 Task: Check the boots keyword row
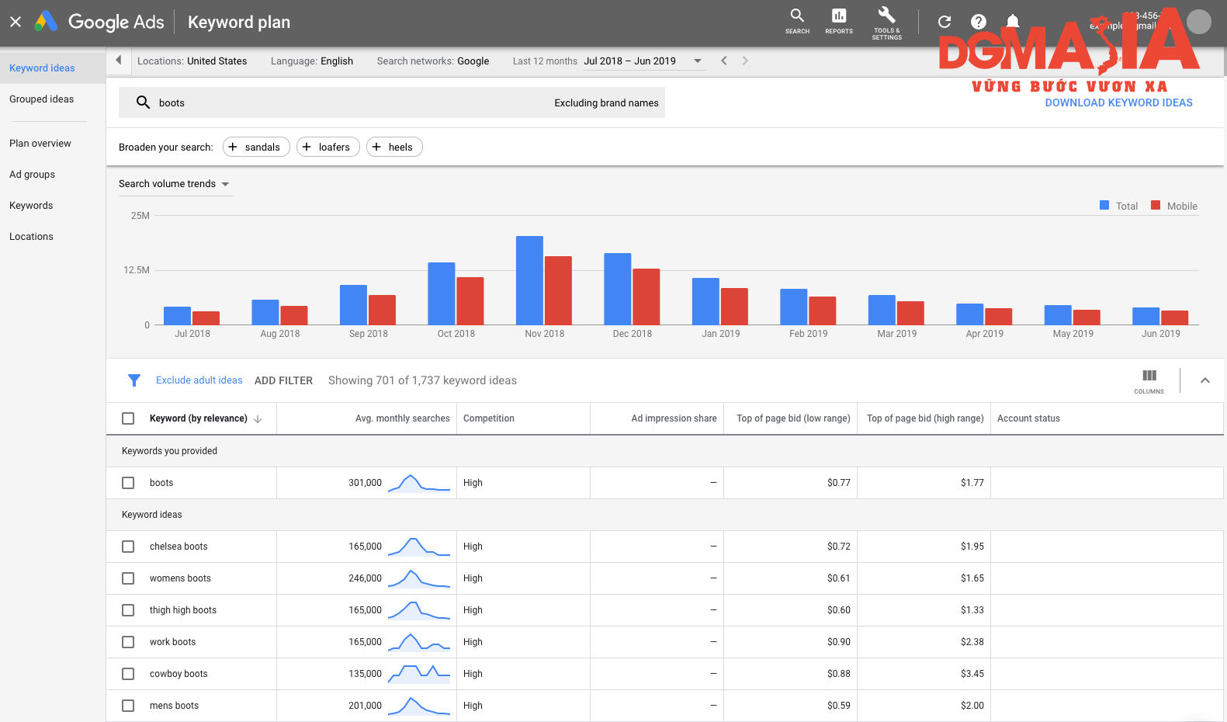[x=128, y=483]
